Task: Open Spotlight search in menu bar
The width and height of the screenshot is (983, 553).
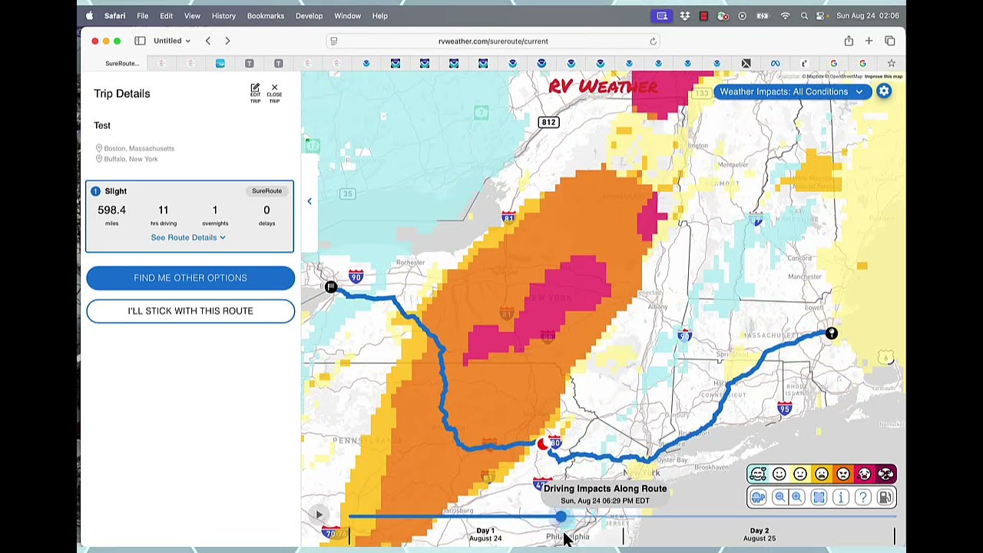Action: coord(804,15)
